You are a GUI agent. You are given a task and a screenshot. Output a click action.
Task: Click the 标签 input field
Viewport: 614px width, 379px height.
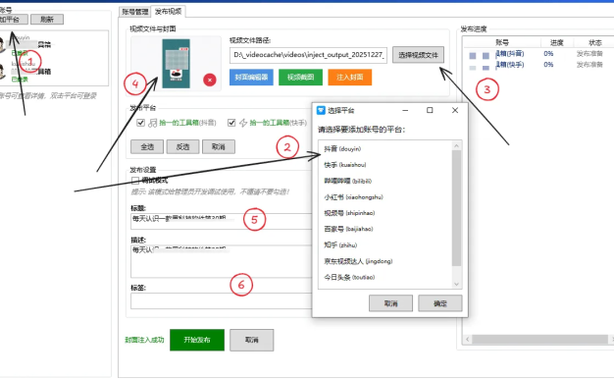(222, 301)
